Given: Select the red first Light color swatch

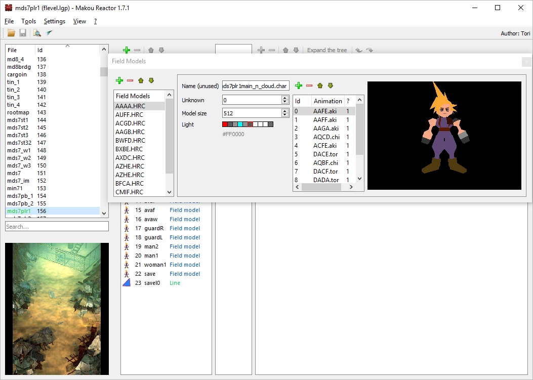Looking at the screenshot, I should (x=225, y=124).
